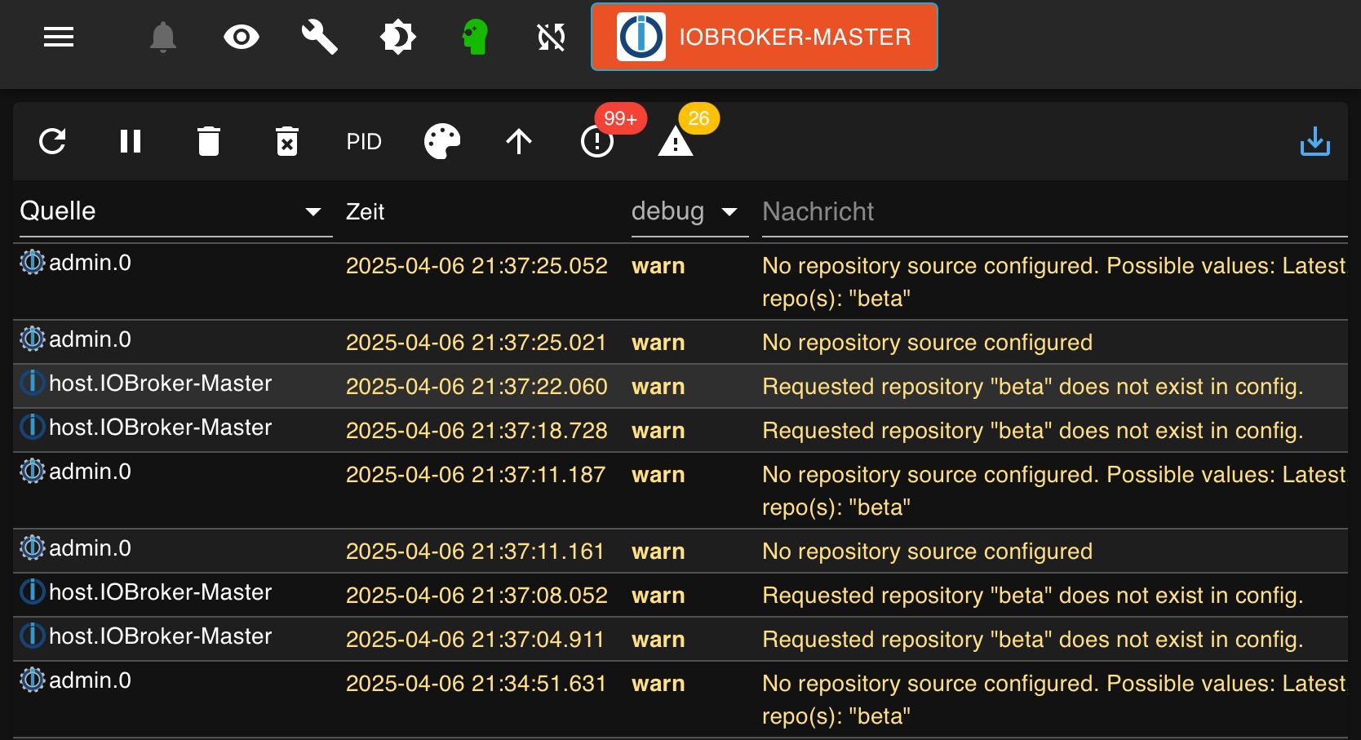Viewport: 1361px width, 740px height.
Task: Open the Quelle source filter dropdown
Action: coord(175,211)
